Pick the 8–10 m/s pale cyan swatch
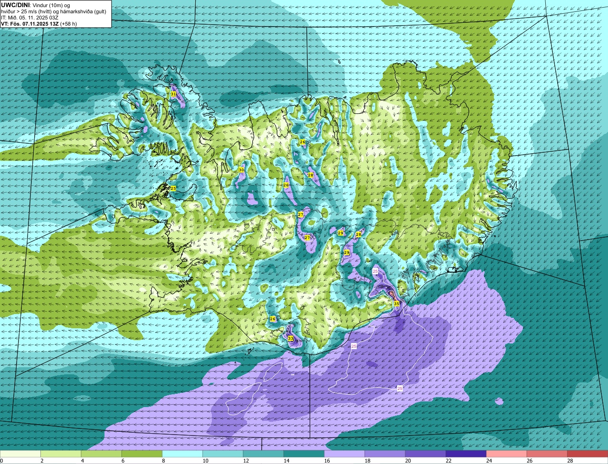 pyautogui.click(x=182, y=454)
